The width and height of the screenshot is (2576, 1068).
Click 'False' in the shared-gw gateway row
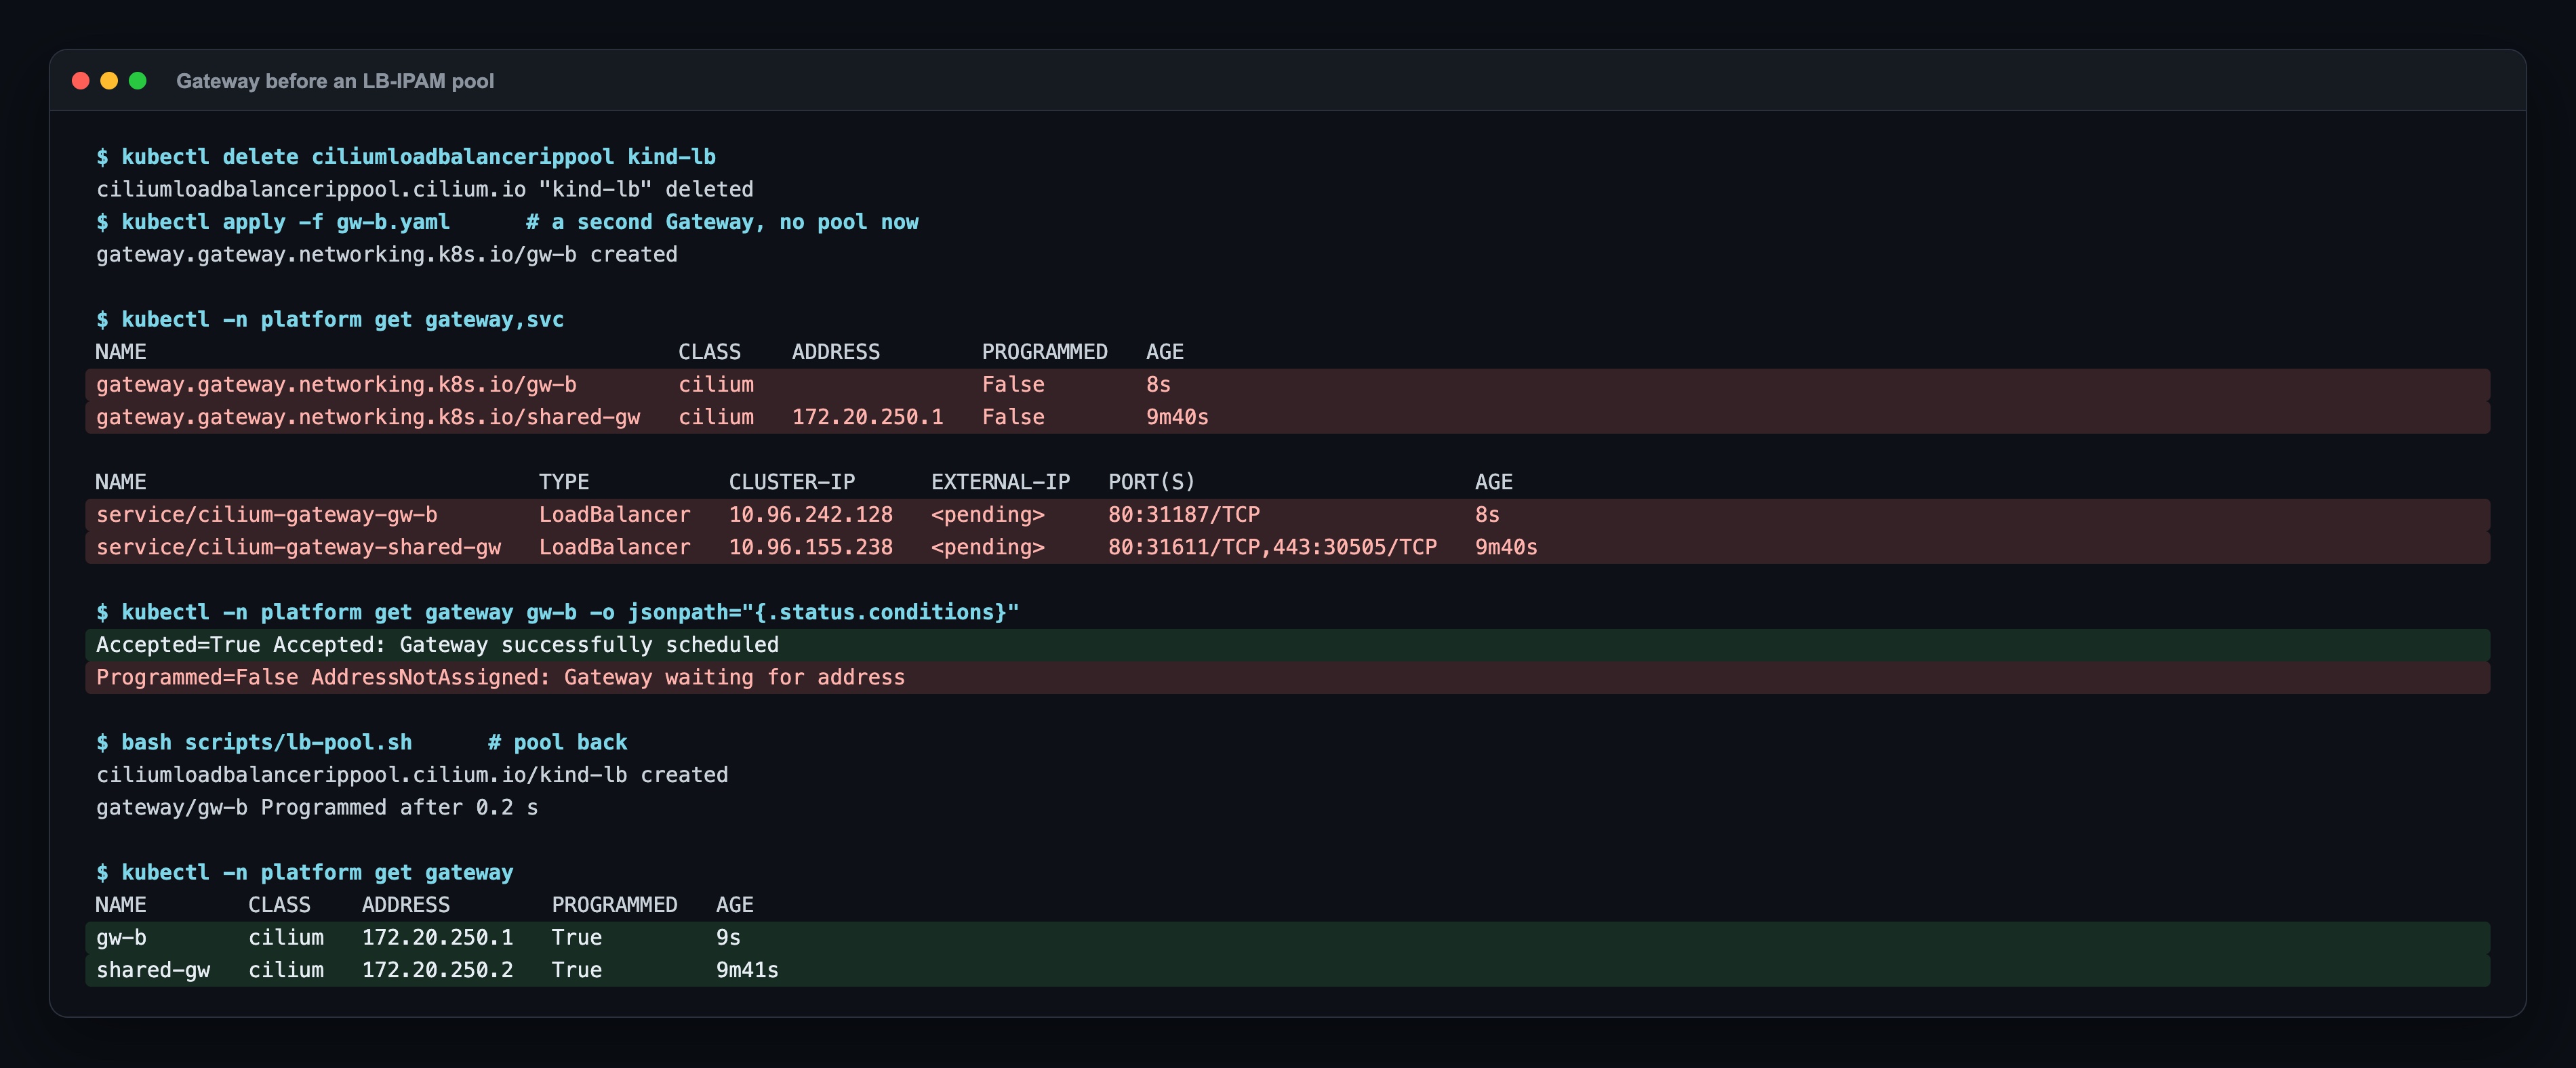[x=1013, y=417]
